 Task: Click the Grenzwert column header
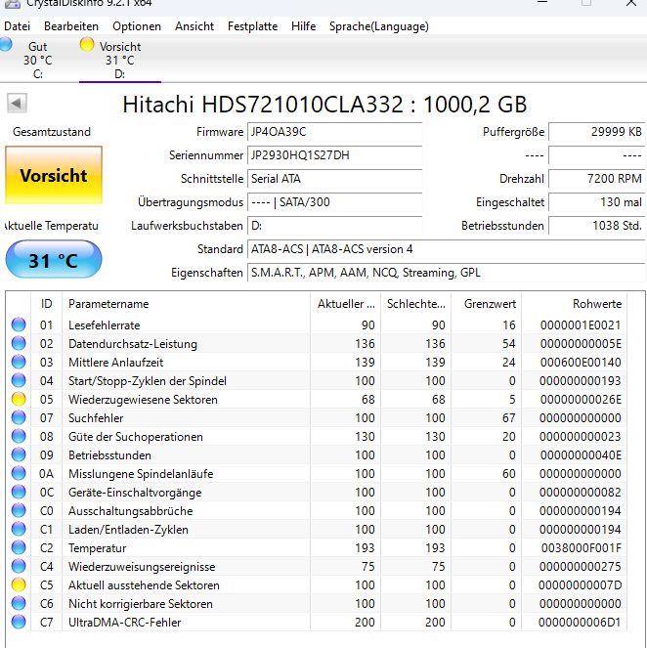point(487,304)
